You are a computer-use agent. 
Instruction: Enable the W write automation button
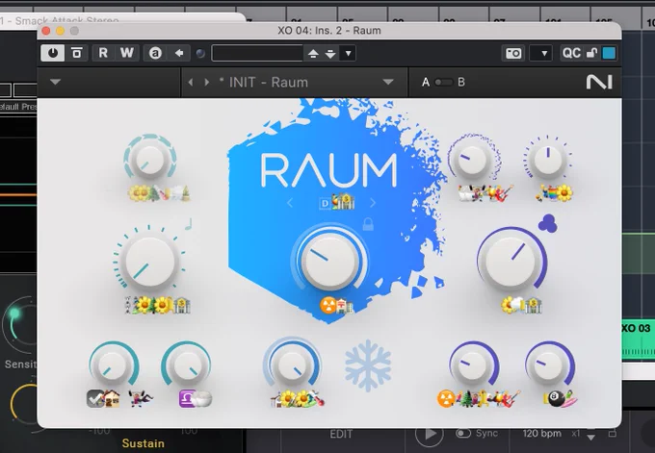tap(126, 53)
